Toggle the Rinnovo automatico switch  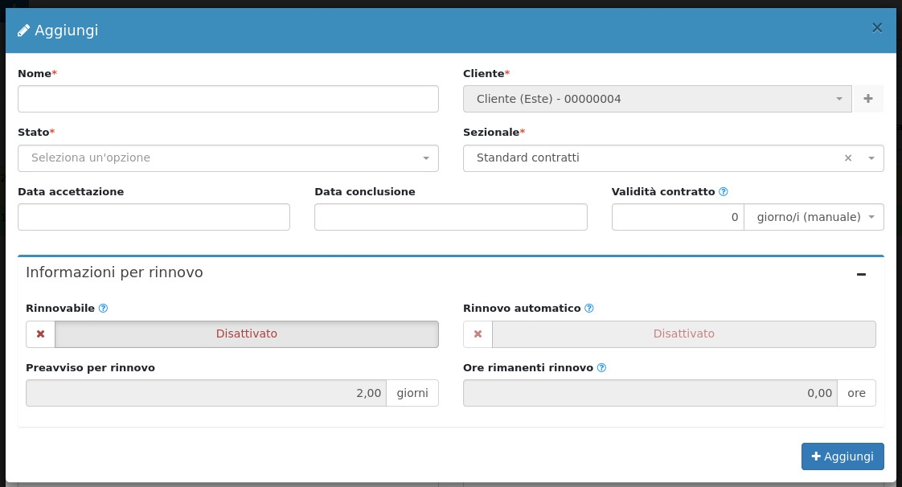pos(683,334)
